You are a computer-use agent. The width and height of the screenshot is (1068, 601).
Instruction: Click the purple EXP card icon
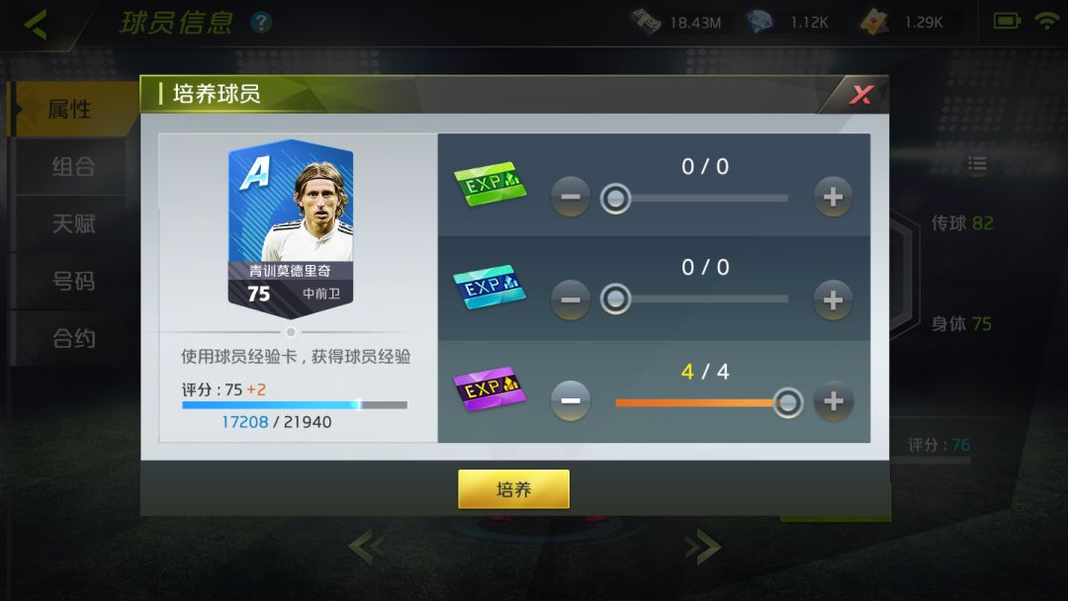click(x=489, y=389)
